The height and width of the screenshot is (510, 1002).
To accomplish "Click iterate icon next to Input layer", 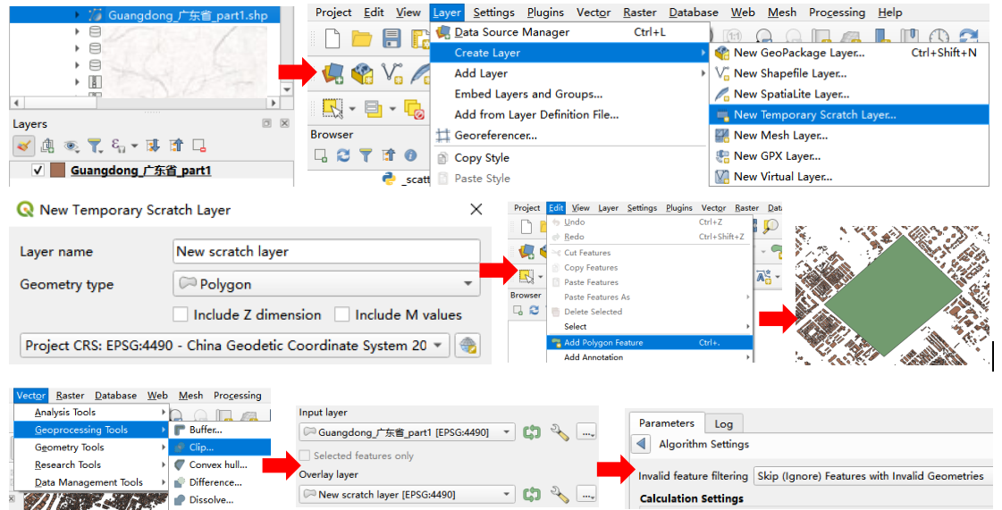I will [532, 433].
